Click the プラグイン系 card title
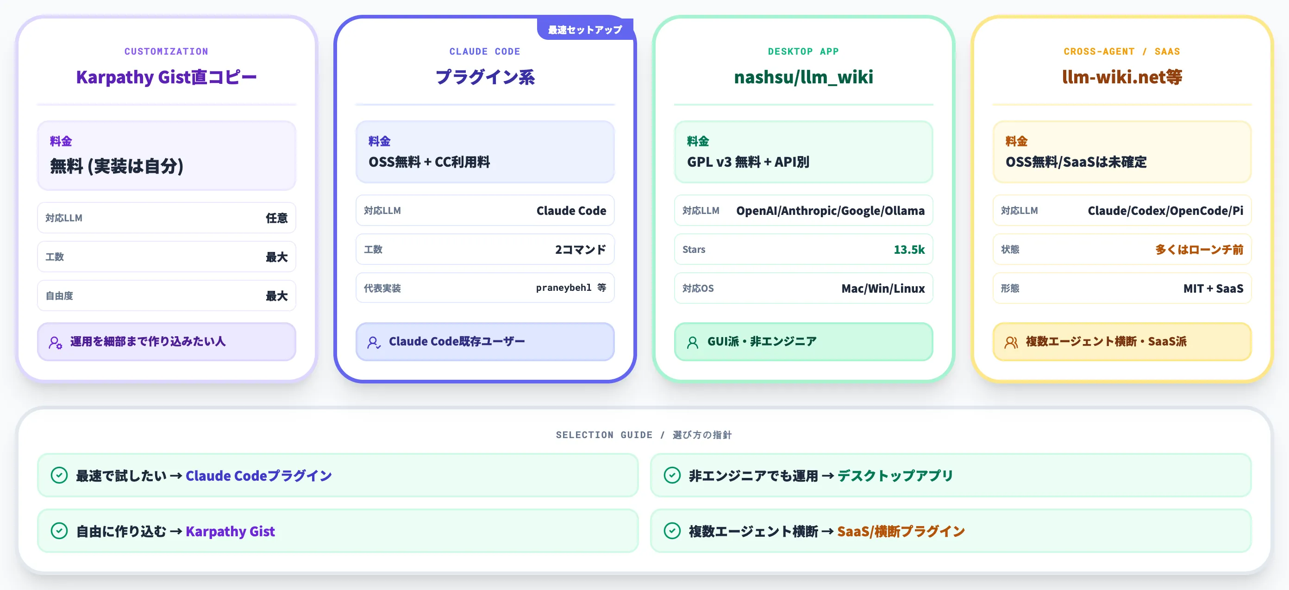1289x590 pixels. click(x=485, y=77)
